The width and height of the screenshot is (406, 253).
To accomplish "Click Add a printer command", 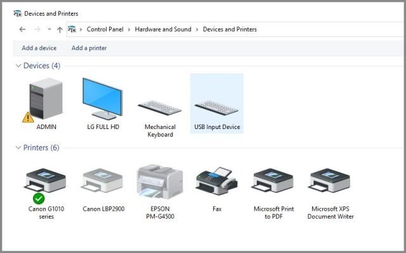I will click(x=89, y=48).
